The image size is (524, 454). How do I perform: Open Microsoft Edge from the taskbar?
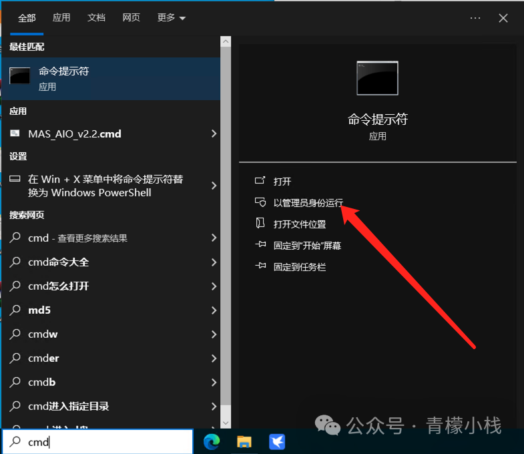[212, 441]
